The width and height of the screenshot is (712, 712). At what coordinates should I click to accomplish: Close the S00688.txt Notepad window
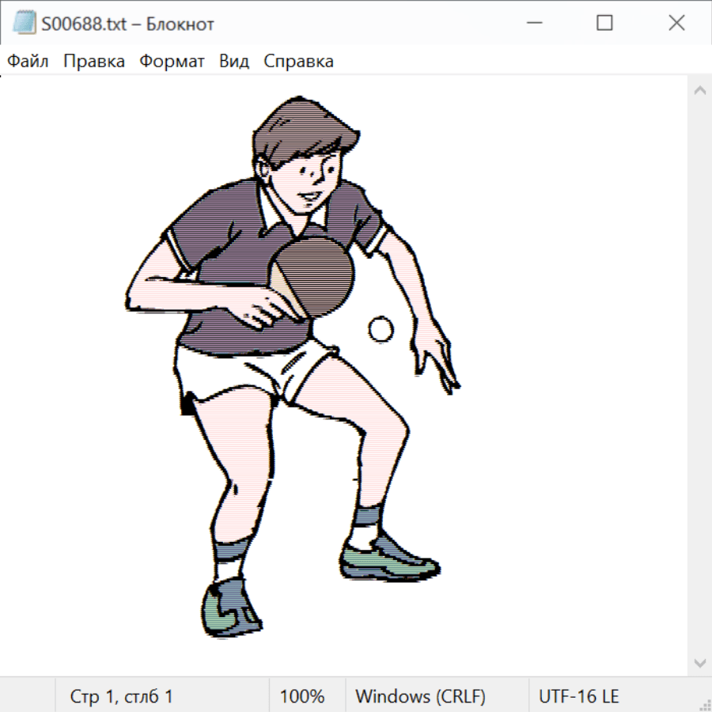click(x=676, y=24)
